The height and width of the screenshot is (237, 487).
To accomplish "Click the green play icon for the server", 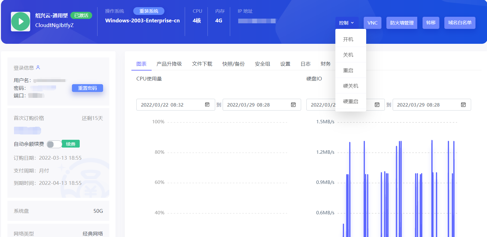I will (x=21, y=21).
